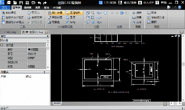The image size is (185, 110).
Task: Select the 距离 distance measure tool
Action: point(152,13)
